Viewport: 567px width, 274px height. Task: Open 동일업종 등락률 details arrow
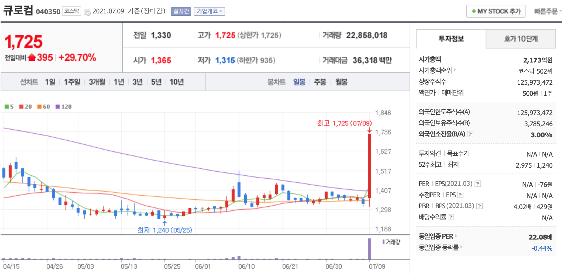pos(461,247)
